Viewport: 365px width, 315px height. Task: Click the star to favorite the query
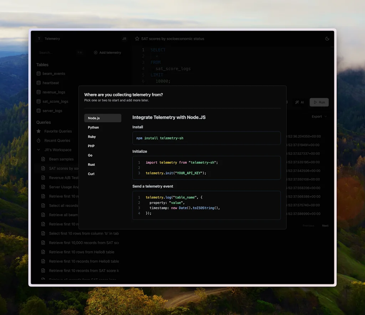(x=137, y=39)
